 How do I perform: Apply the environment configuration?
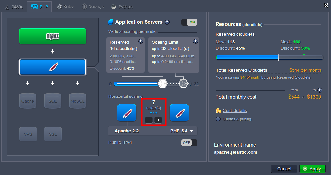pyautogui.click(x=312, y=169)
